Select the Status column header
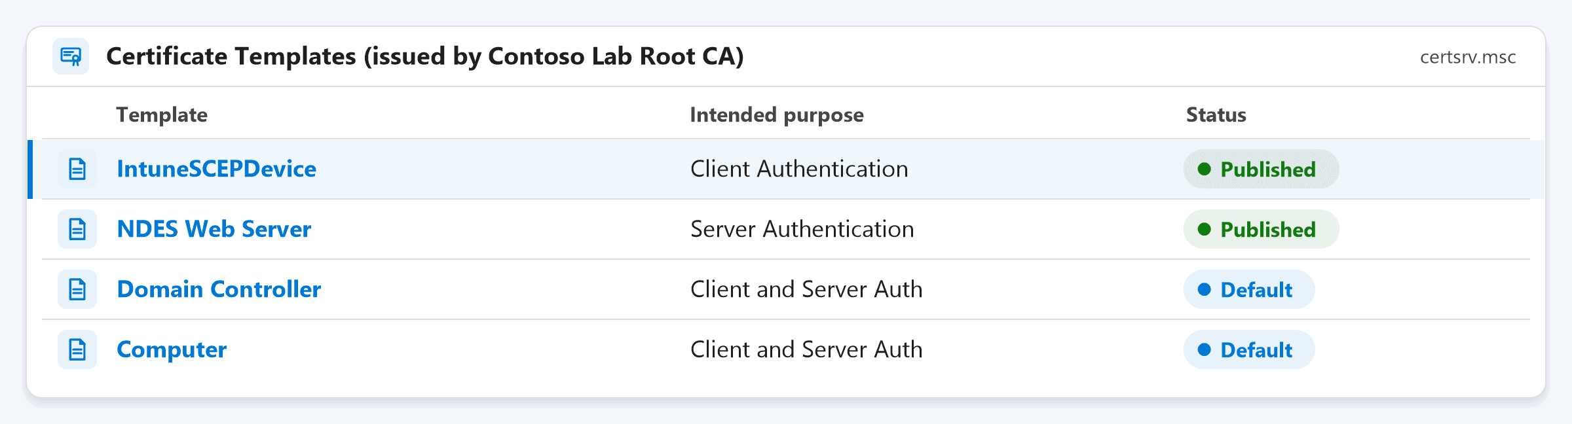 [x=1216, y=115]
